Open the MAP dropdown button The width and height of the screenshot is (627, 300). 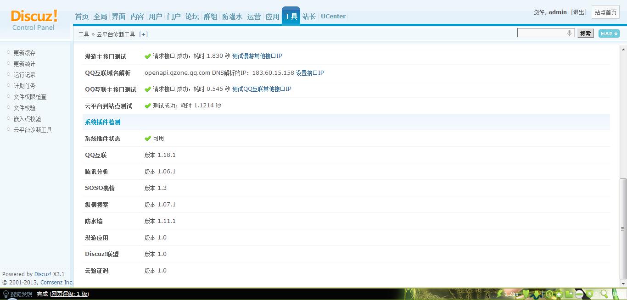coord(609,33)
